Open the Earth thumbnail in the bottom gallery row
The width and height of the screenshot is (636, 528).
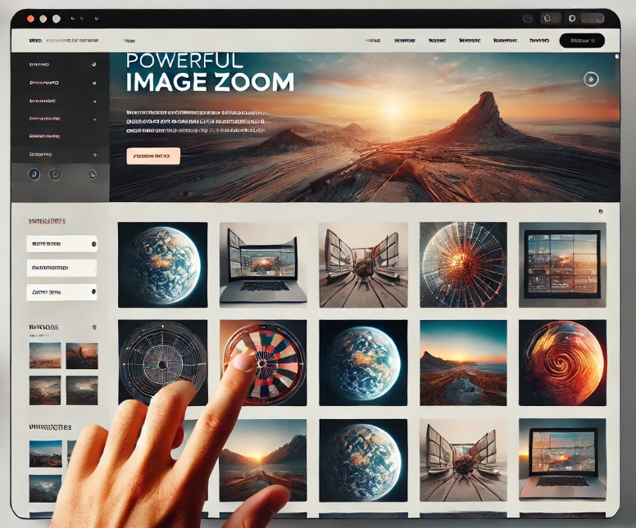(363, 461)
